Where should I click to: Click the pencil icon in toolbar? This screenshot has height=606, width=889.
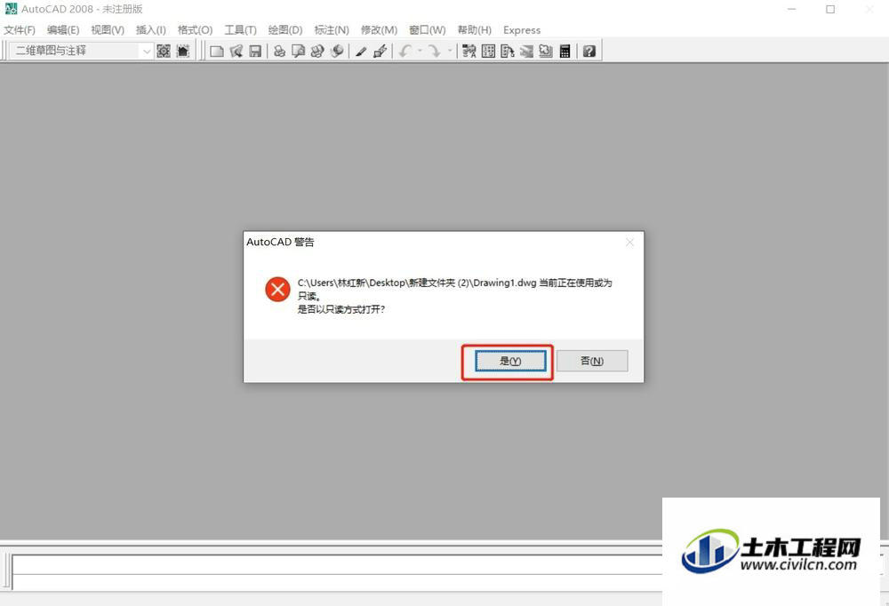361,51
